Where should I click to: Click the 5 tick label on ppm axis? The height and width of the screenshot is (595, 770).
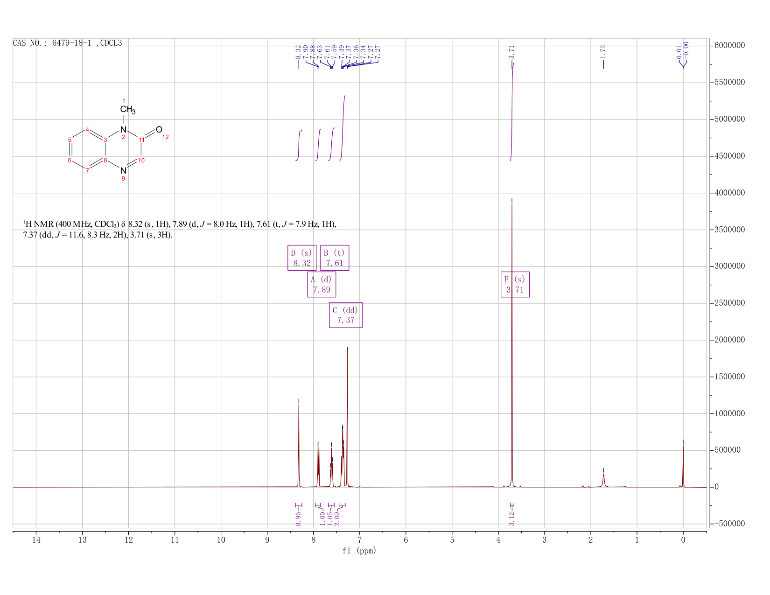[x=452, y=540]
